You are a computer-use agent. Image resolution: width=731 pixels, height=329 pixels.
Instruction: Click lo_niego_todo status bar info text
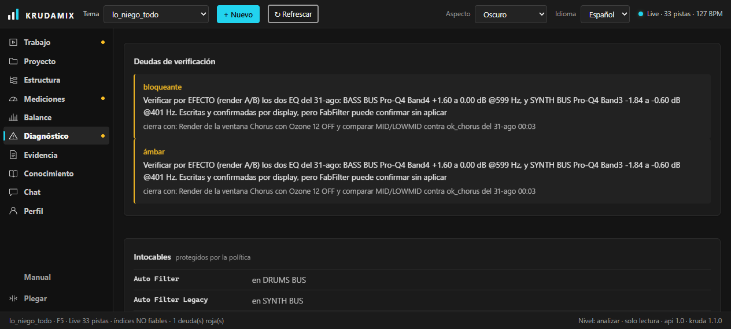117,320
